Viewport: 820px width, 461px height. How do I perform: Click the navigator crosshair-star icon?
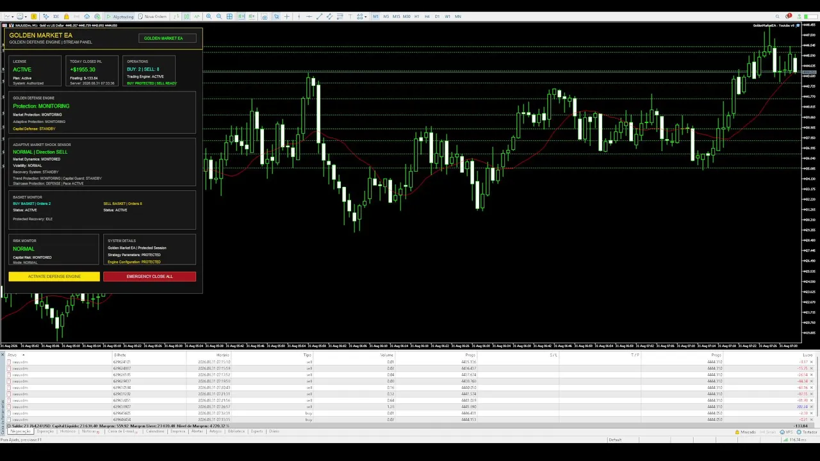pyautogui.click(x=46, y=16)
